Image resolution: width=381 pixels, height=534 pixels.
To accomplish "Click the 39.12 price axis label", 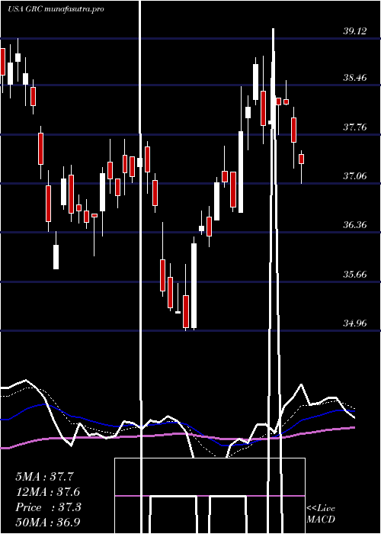I will tap(354, 31).
